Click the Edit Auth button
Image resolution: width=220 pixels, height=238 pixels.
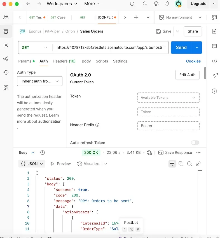(x=187, y=75)
